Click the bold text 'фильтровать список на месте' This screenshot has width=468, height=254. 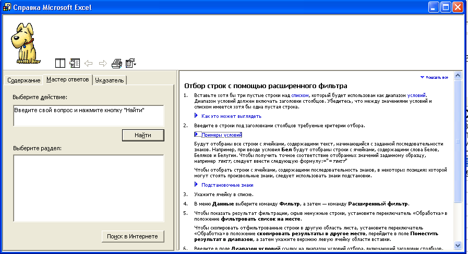click(x=261, y=219)
